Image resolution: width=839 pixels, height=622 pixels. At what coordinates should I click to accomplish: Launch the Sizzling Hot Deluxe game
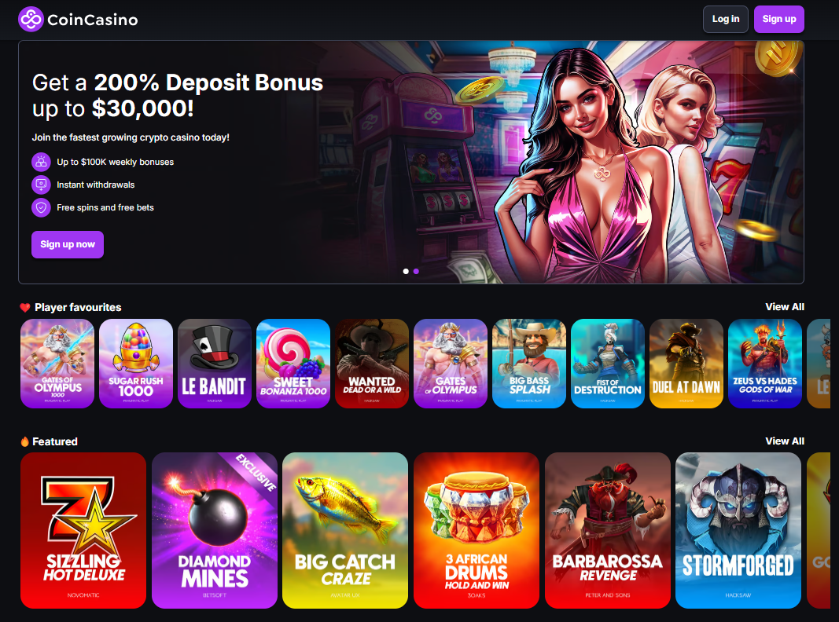pyautogui.click(x=83, y=531)
